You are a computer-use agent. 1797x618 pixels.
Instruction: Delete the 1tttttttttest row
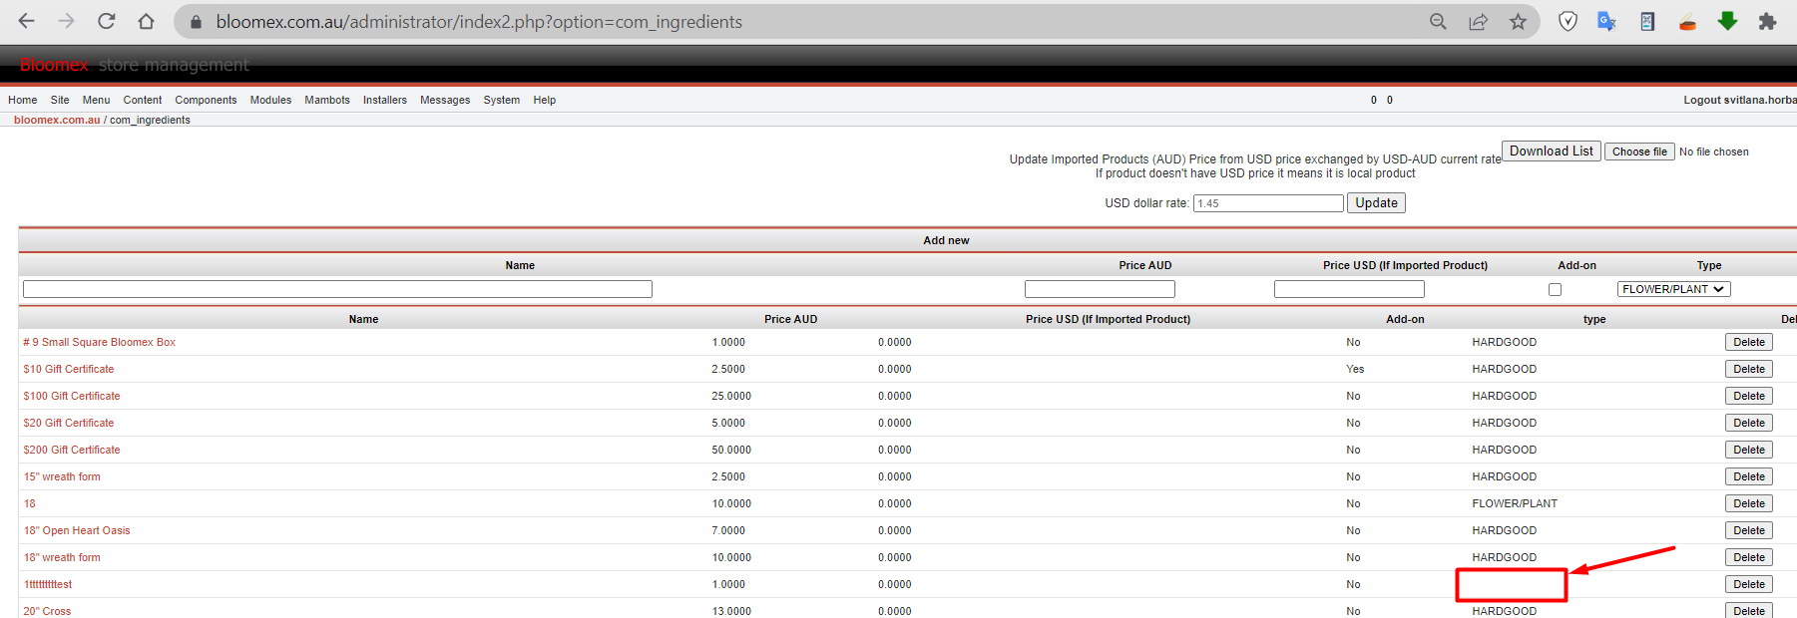[1749, 584]
